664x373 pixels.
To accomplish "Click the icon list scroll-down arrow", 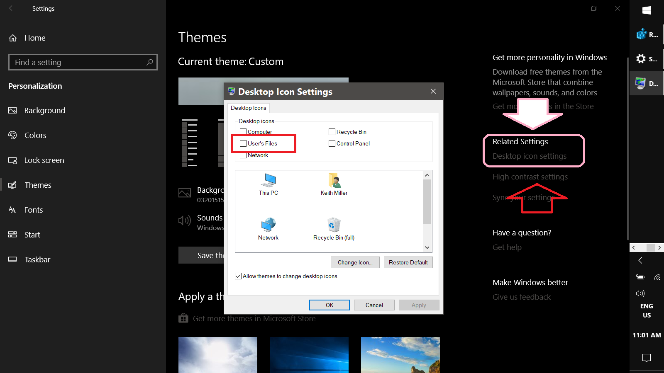I will [x=427, y=247].
